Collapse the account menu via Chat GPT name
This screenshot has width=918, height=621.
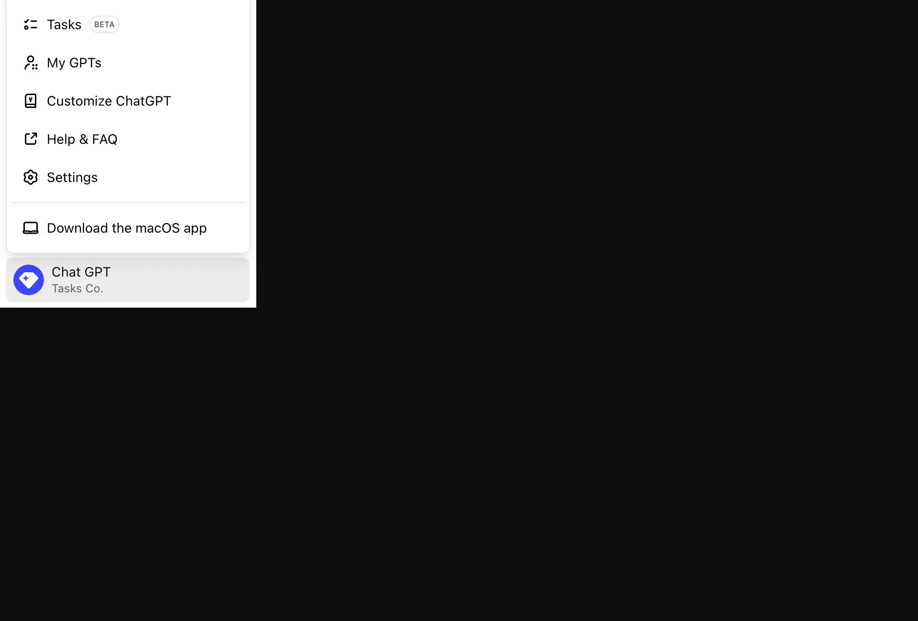point(81,272)
